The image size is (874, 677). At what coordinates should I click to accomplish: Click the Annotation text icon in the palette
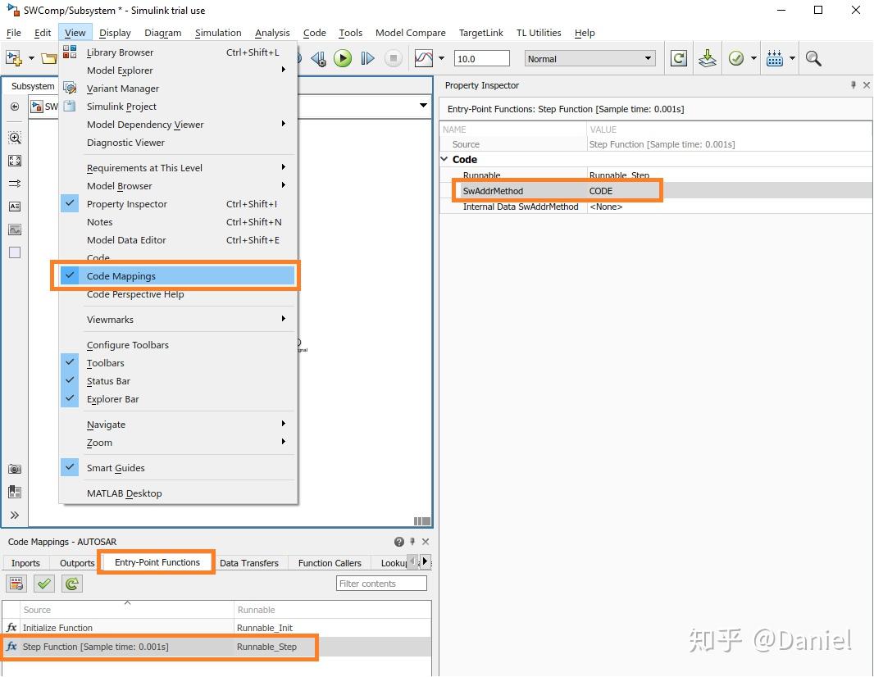point(15,207)
